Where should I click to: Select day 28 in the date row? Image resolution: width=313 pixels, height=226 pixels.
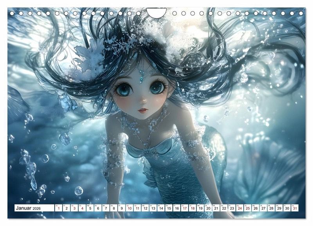(271, 208)
